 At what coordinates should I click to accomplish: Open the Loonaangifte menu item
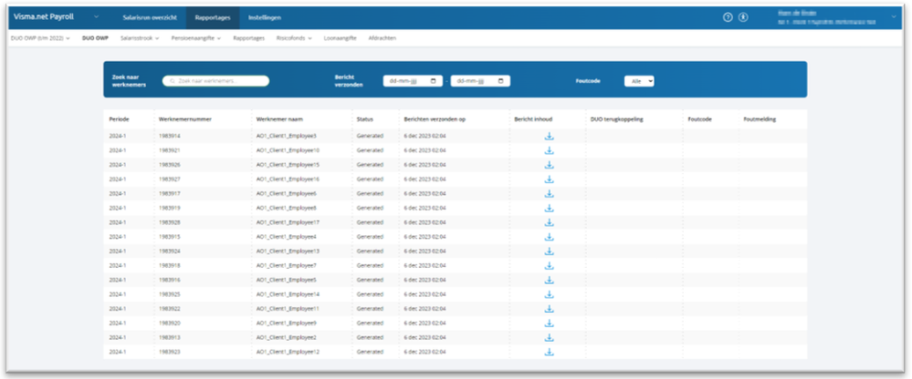pos(341,38)
